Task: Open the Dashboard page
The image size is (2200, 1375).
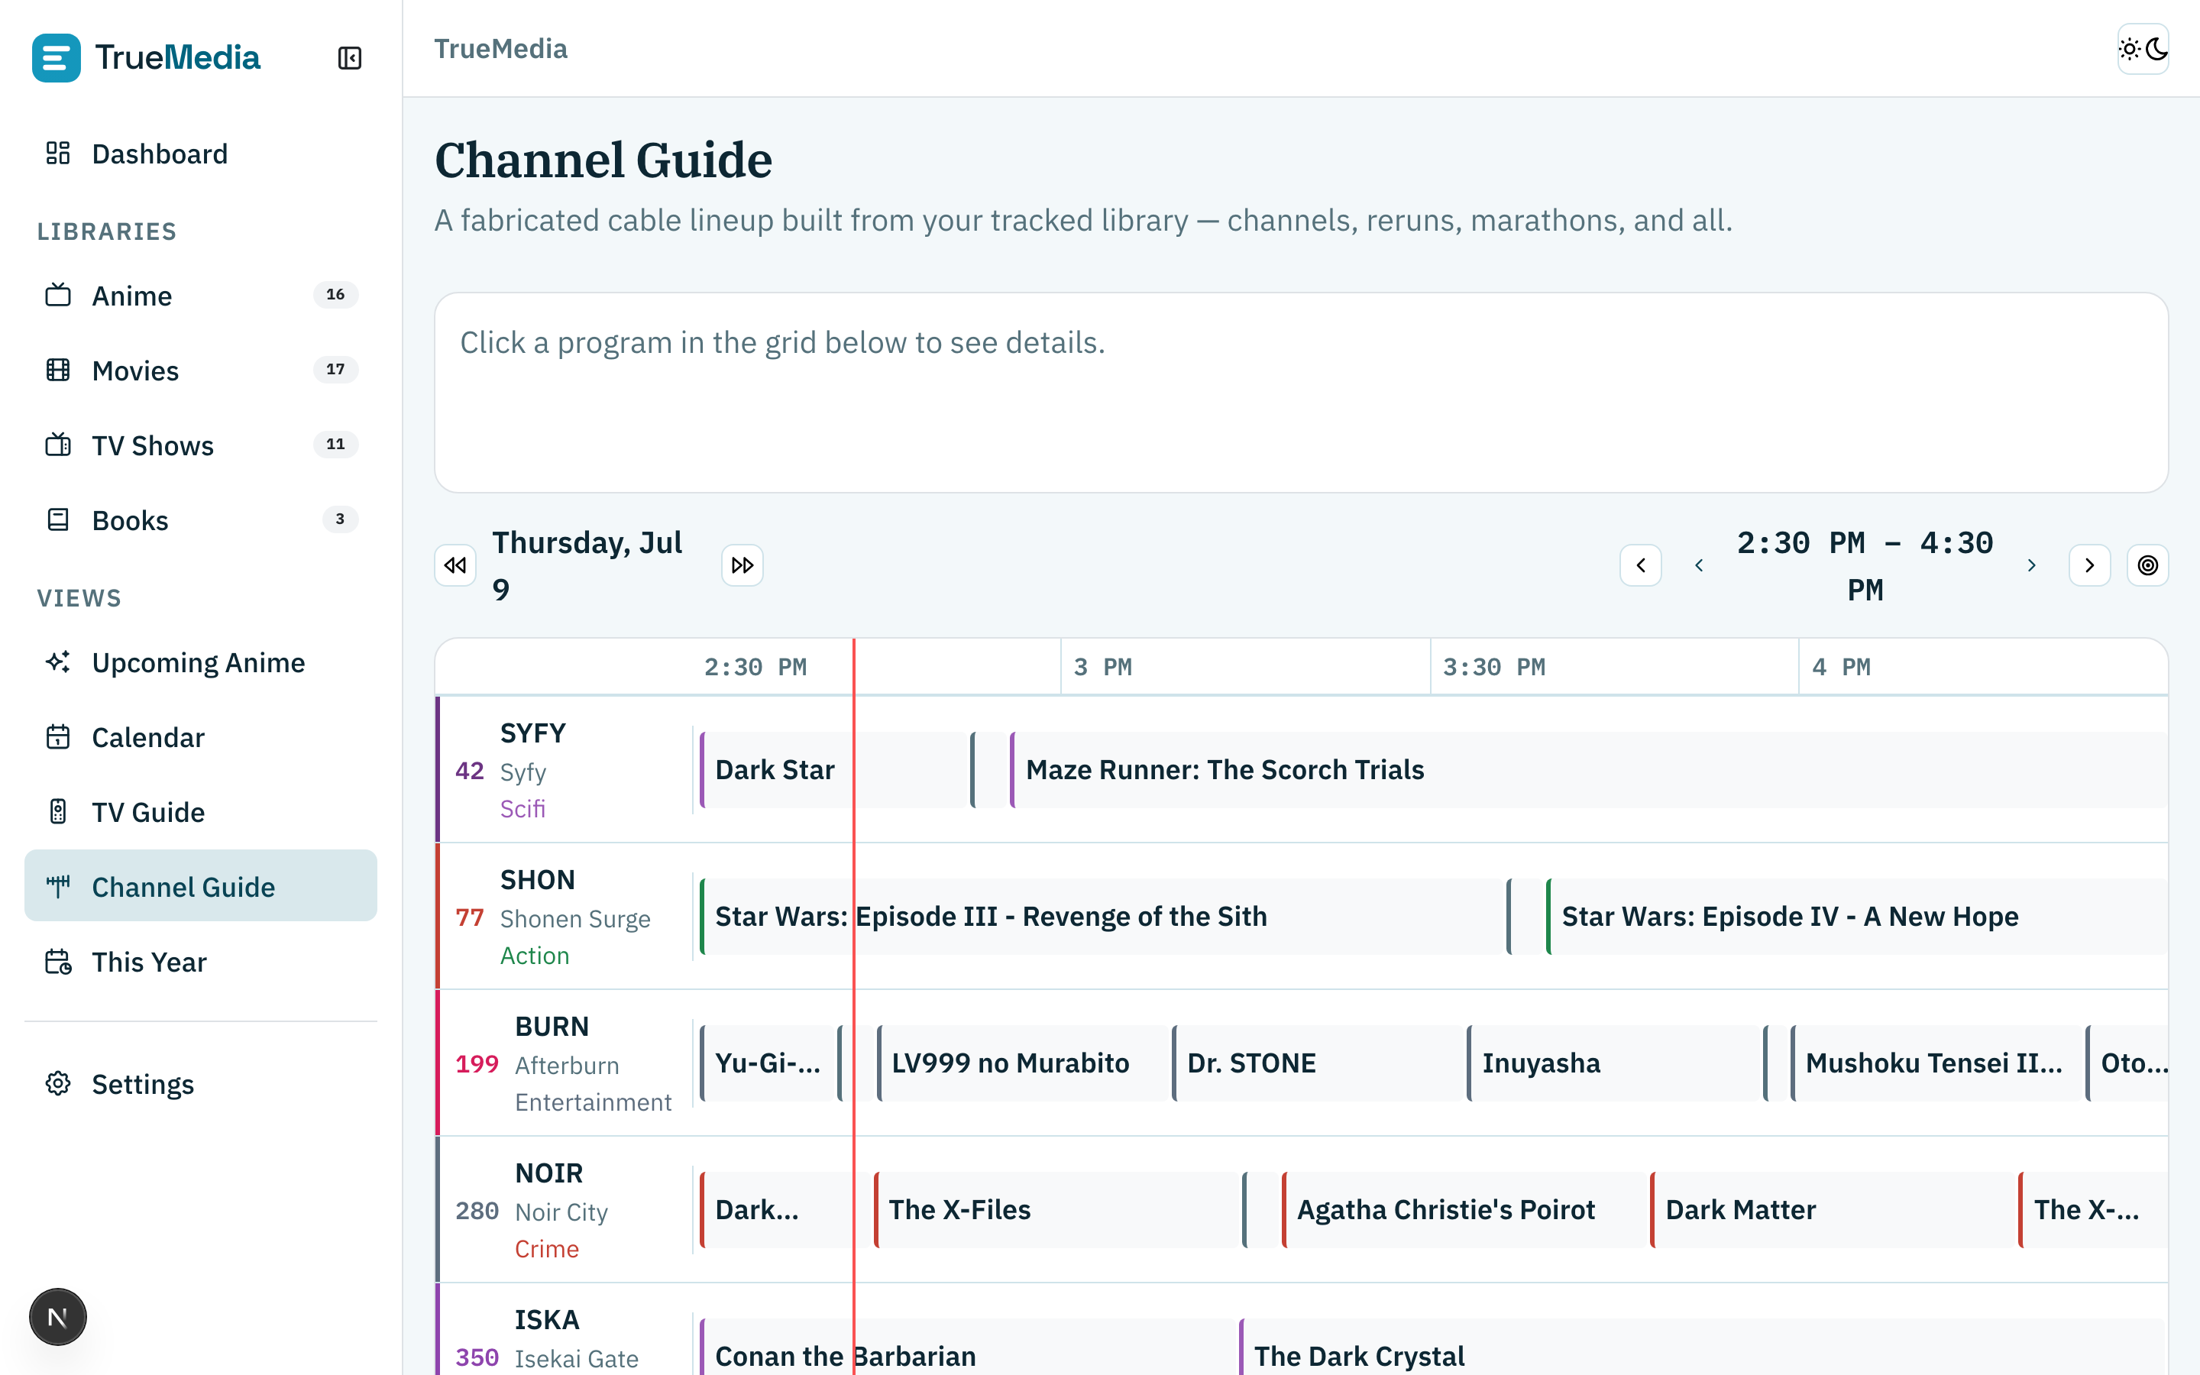Action: pos(200,154)
